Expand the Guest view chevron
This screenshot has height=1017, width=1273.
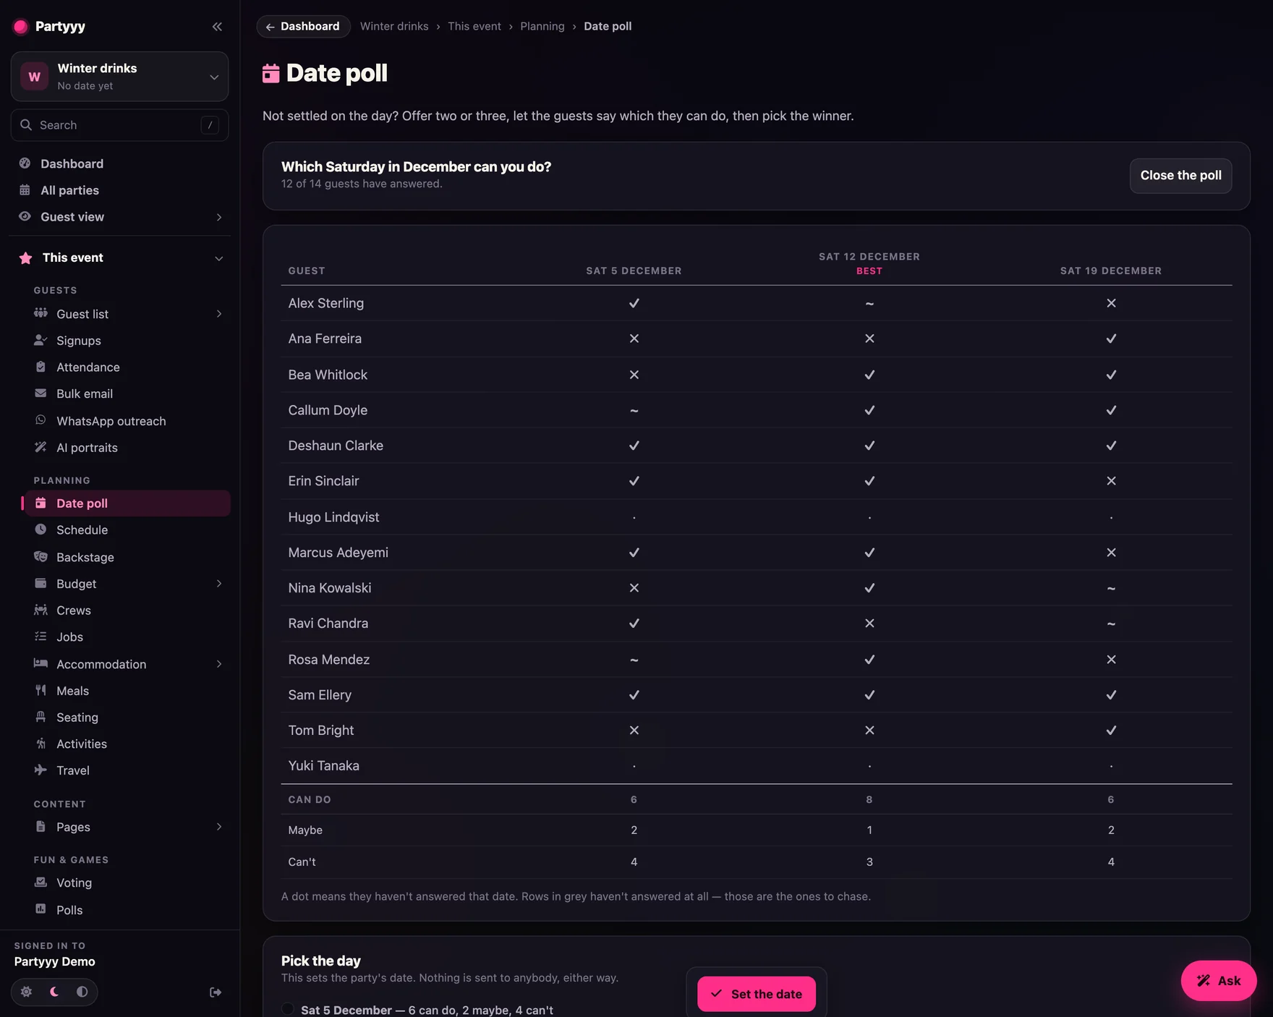(x=219, y=217)
